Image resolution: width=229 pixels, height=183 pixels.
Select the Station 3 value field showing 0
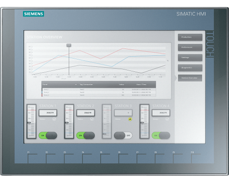point(123,113)
